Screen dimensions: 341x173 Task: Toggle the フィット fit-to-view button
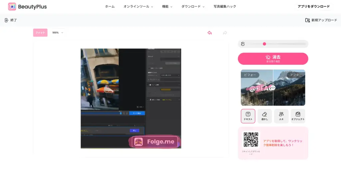40,33
